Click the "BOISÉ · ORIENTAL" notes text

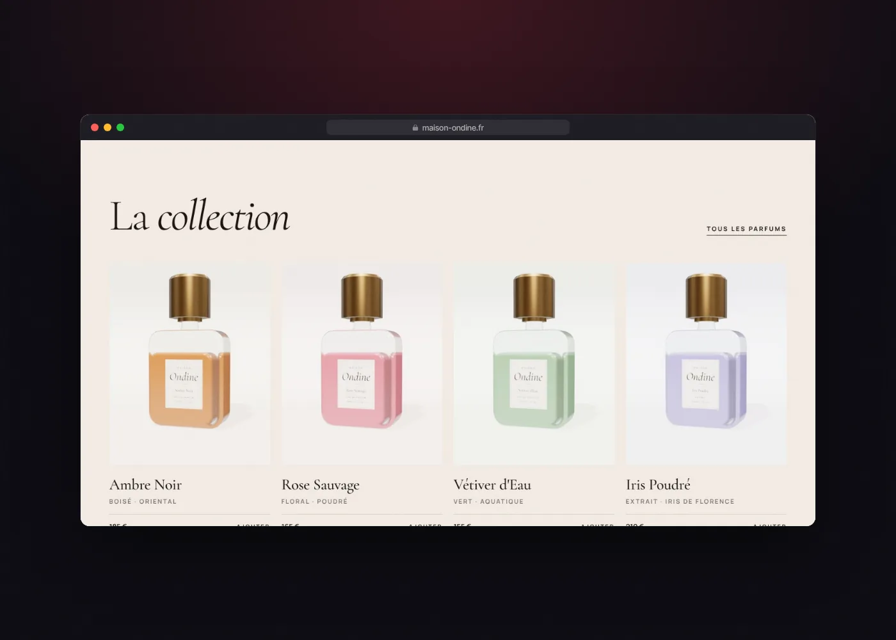(143, 502)
